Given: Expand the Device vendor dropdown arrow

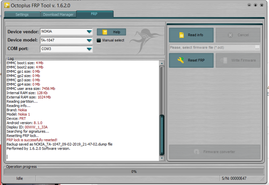Looking at the screenshot, I should coord(89,32).
